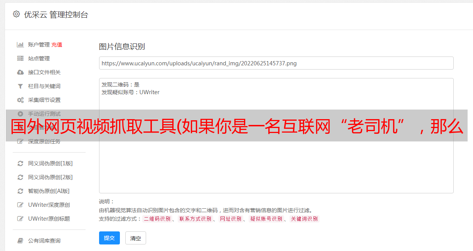This screenshot has width=473, height=251.
Task: Open 采集细节设置 menu item
Action: pos(44,100)
